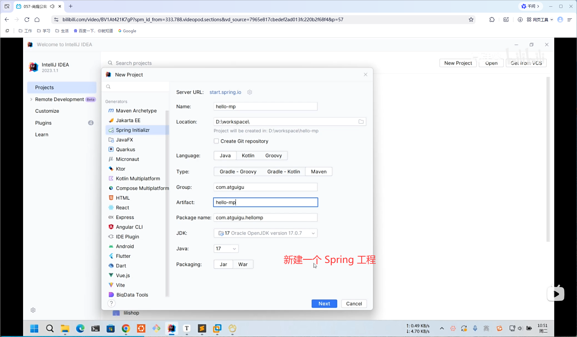577x337 pixels.
Task: Open the New Project help button
Action: [111, 303]
